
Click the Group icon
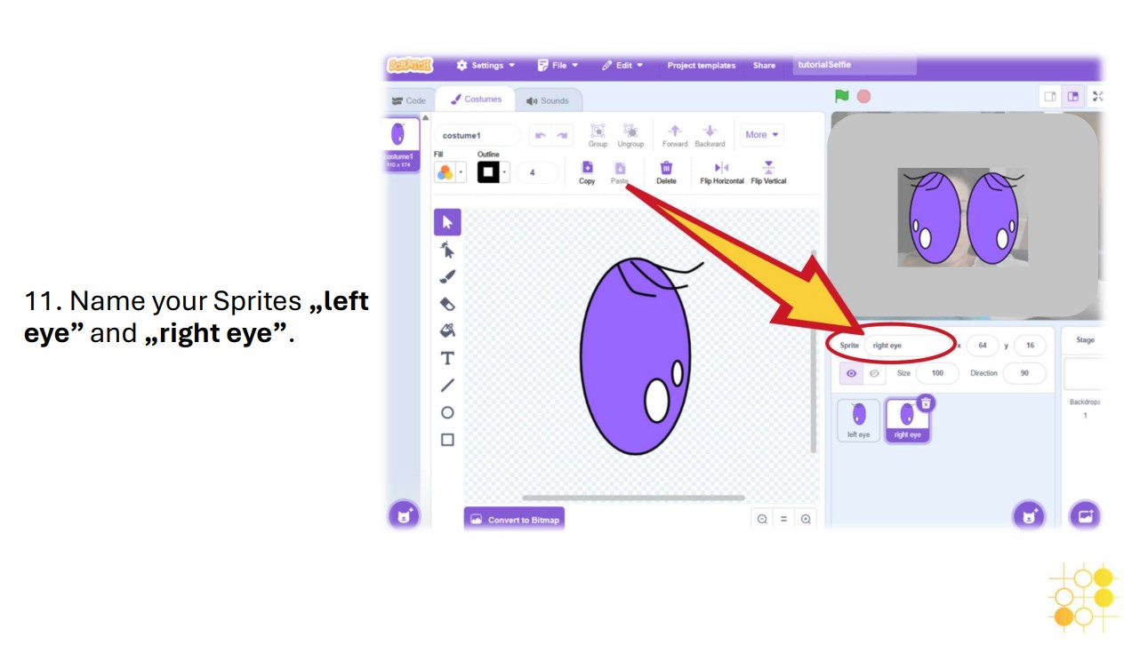point(598,131)
